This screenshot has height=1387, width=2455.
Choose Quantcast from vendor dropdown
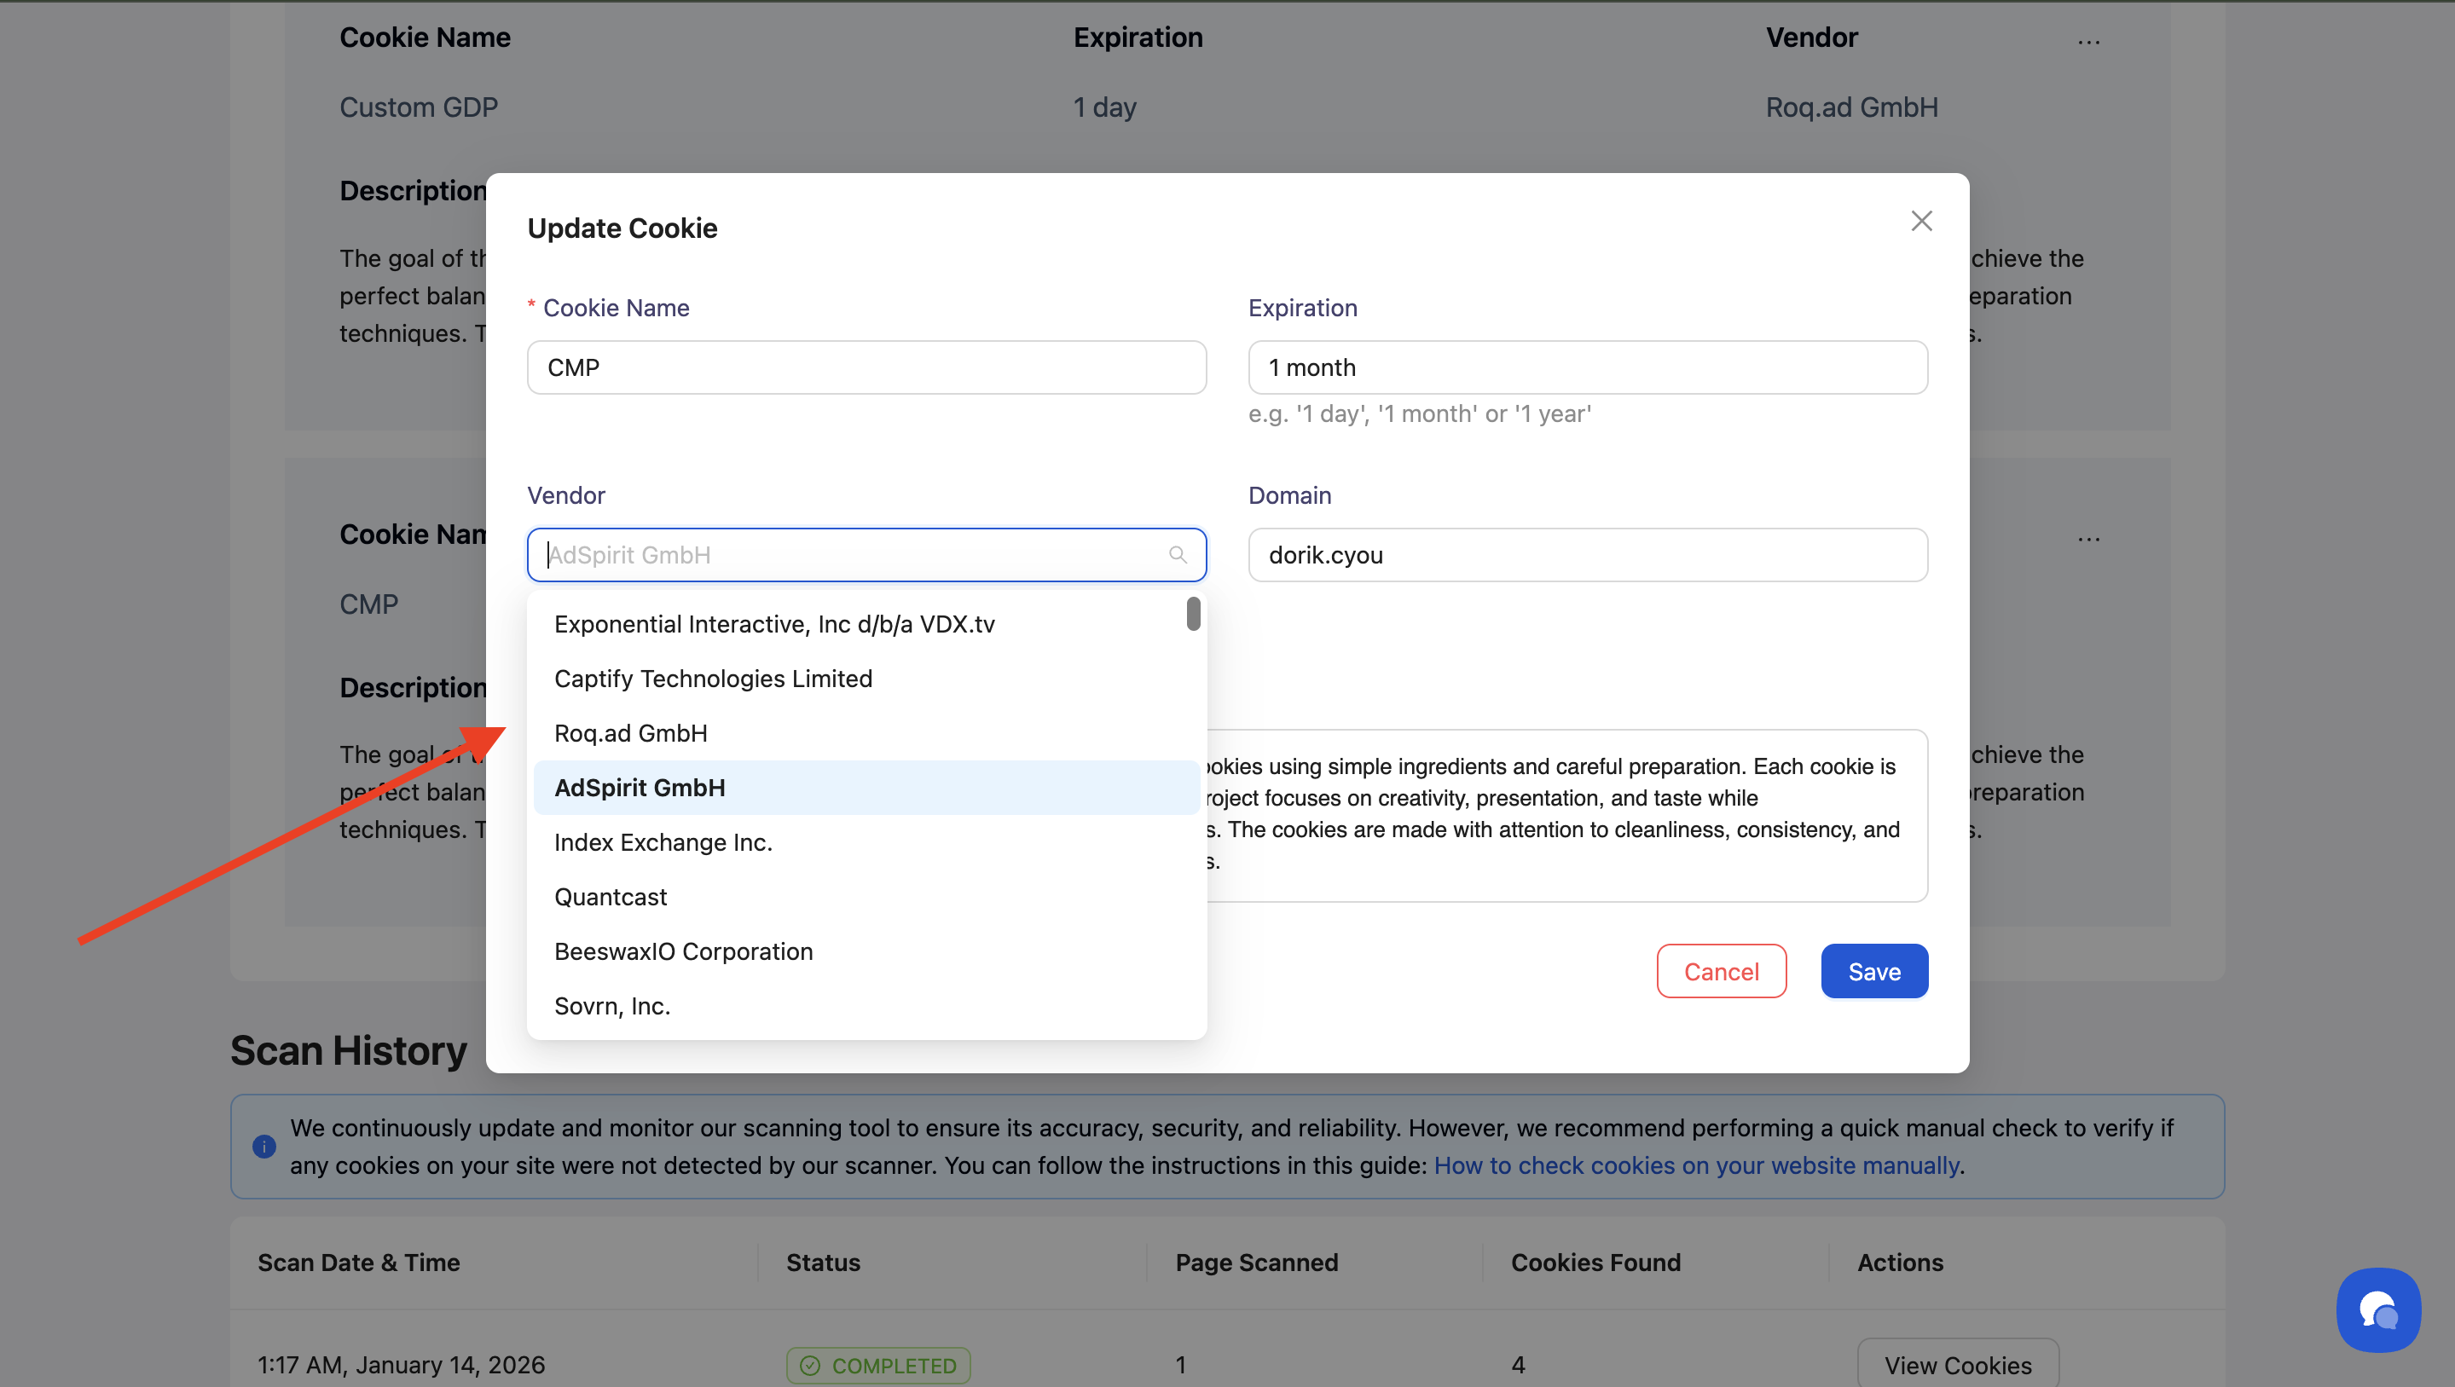pyautogui.click(x=610, y=897)
